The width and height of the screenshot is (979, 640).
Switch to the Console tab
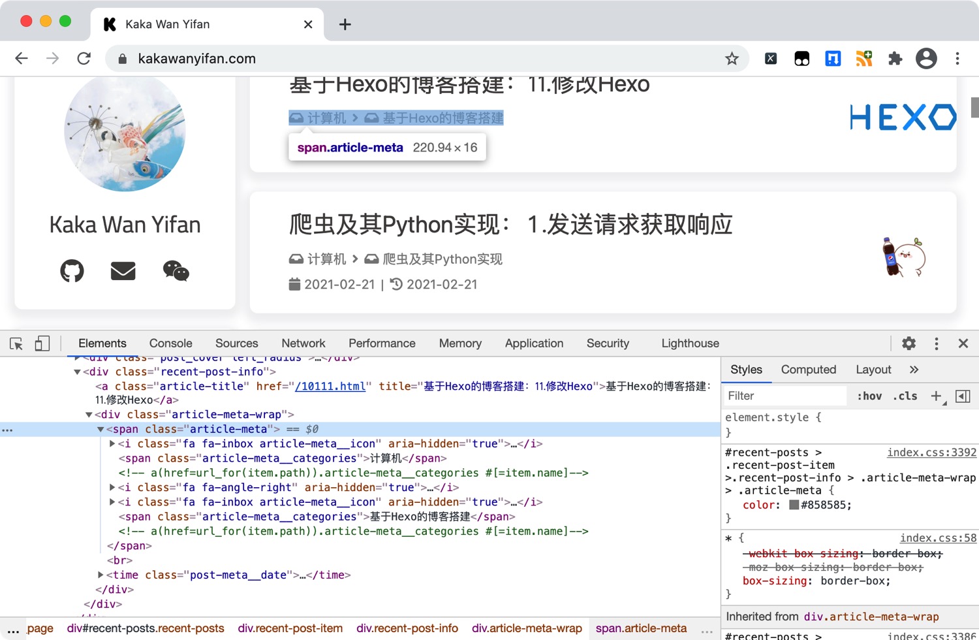coord(170,344)
